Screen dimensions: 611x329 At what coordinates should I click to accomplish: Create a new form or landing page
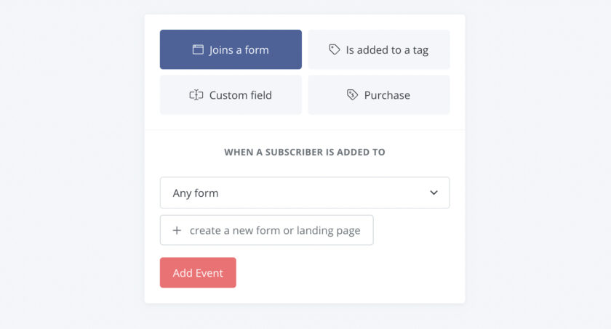tap(266, 230)
